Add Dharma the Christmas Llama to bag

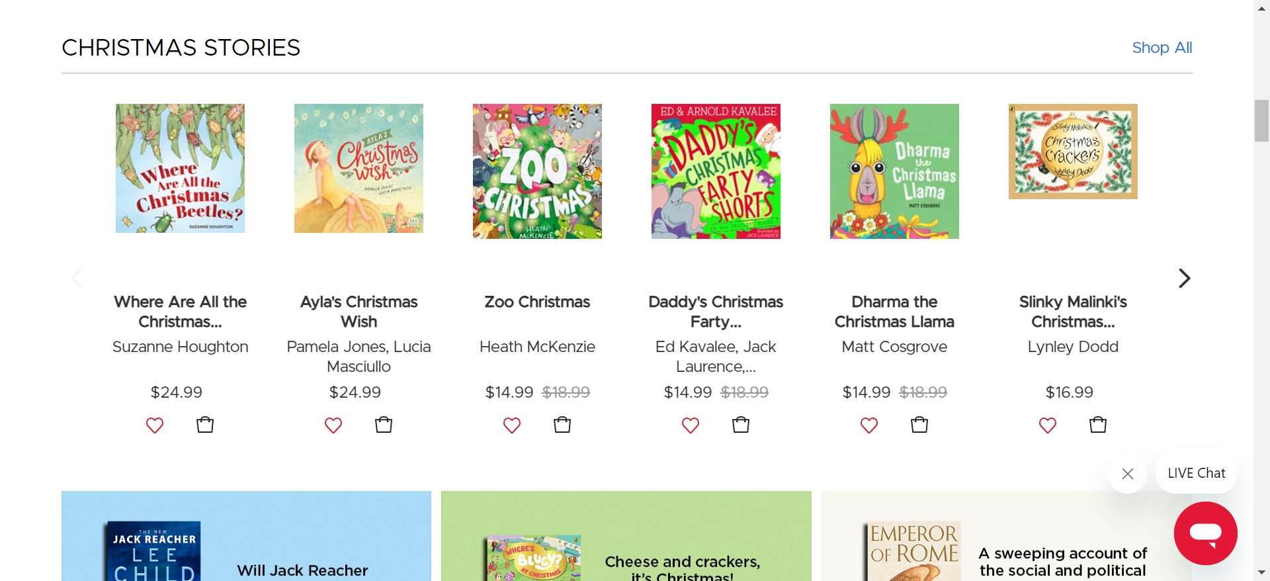point(919,425)
